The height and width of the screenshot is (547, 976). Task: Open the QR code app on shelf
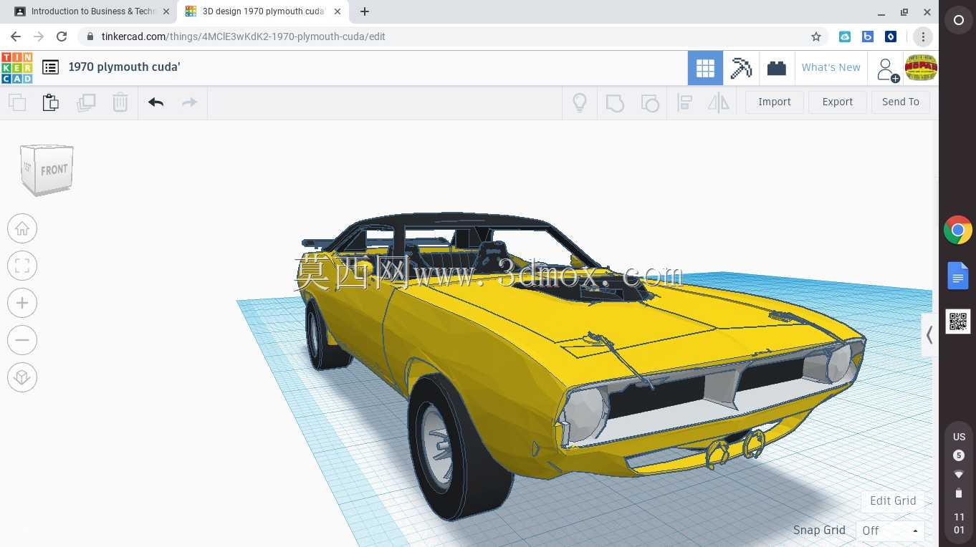point(958,321)
